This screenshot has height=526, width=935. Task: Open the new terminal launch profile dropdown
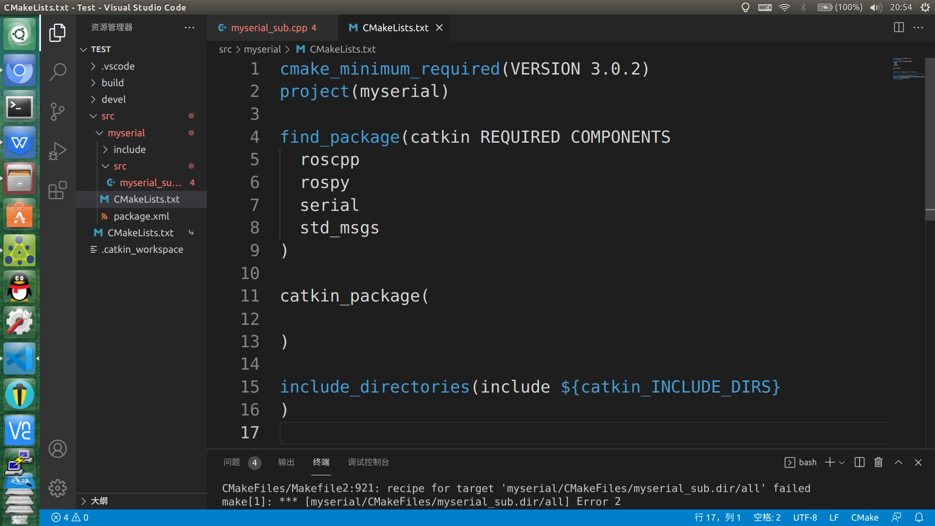tap(842, 463)
